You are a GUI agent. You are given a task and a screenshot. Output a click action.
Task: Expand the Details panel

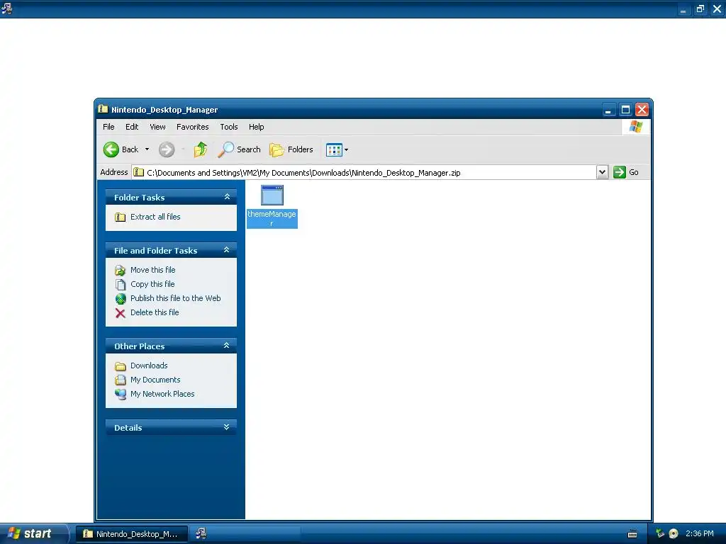[227, 427]
